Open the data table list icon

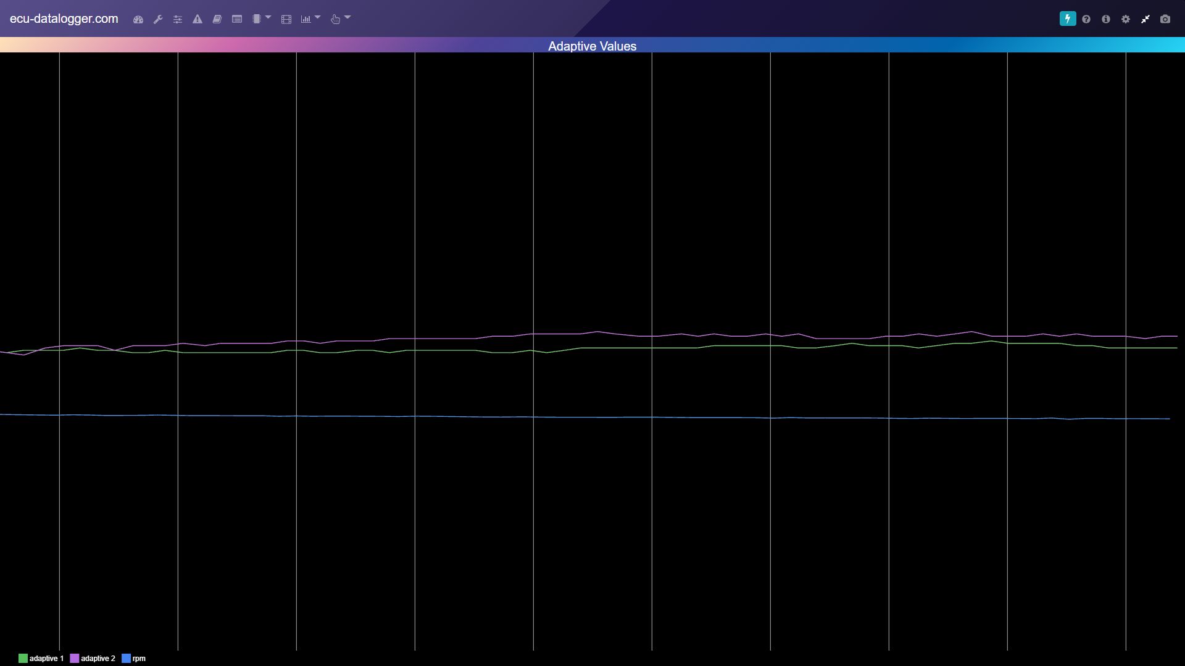click(237, 19)
